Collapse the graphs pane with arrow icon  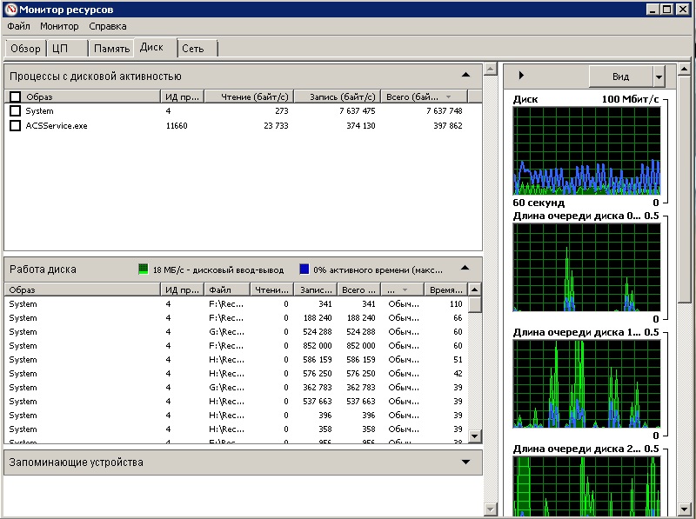pos(521,76)
